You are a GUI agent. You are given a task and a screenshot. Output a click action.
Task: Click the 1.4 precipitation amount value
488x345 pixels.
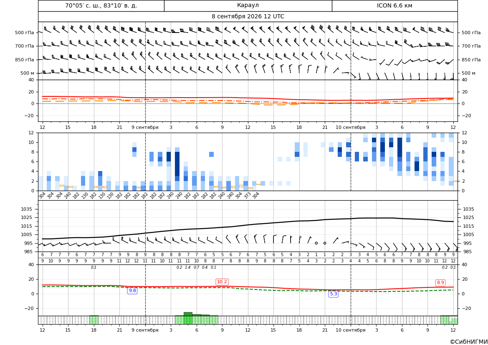click(188, 267)
